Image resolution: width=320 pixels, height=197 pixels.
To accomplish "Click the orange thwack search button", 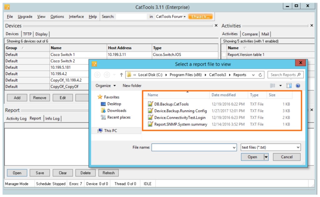I will (200, 17).
